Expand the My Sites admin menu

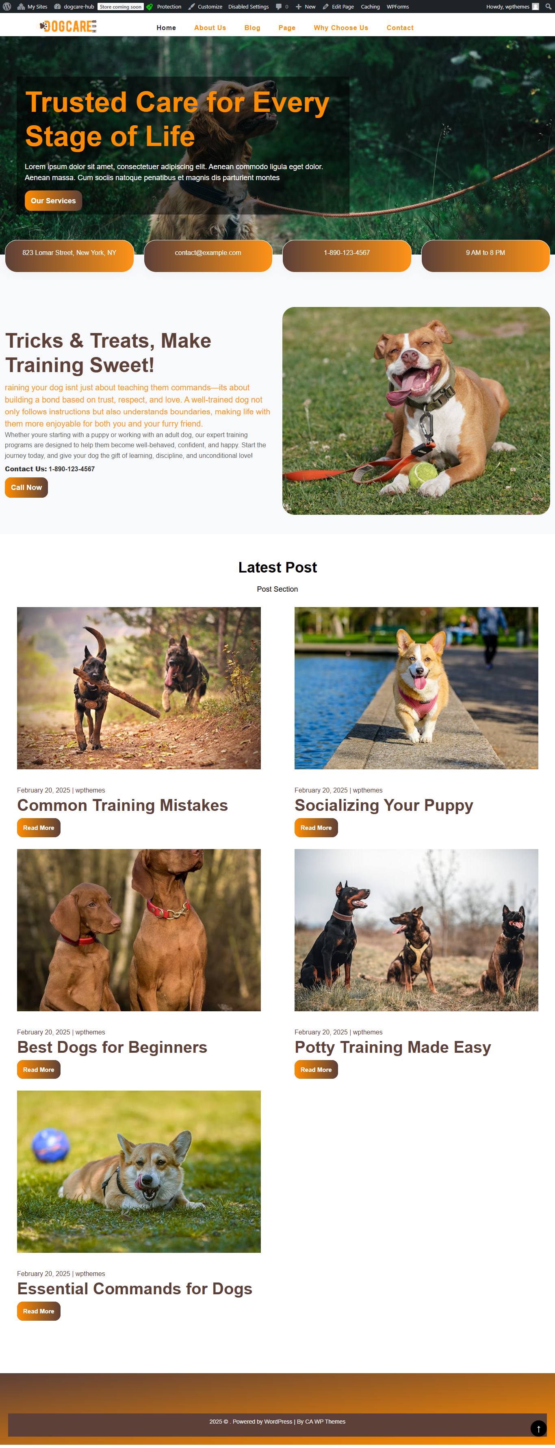click(33, 7)
